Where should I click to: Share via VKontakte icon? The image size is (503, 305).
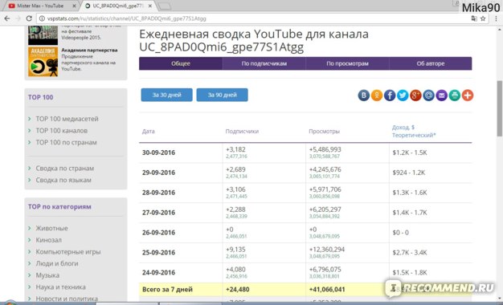click(364, 96)
